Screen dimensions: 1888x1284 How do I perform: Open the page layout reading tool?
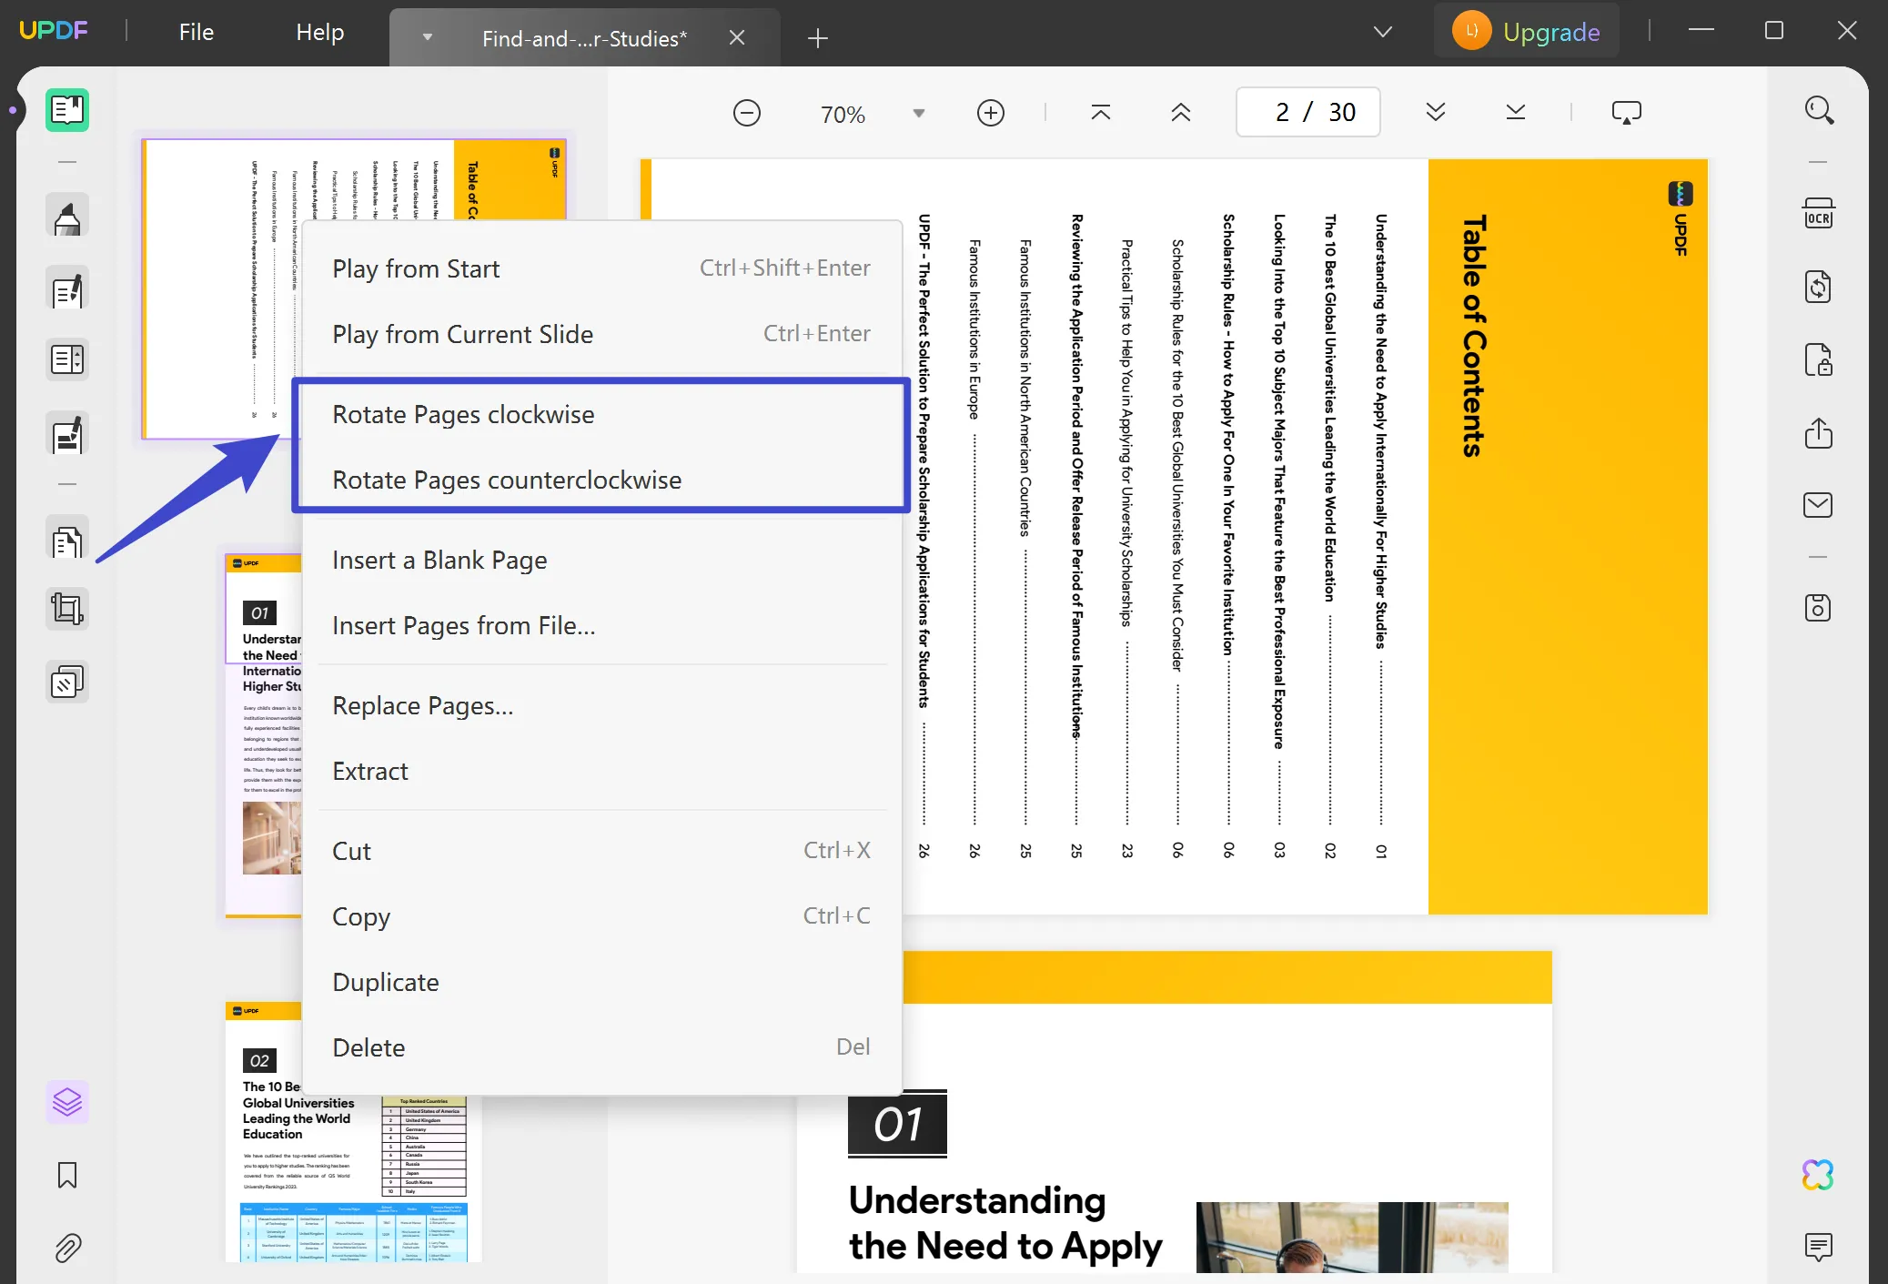(67, 359)
